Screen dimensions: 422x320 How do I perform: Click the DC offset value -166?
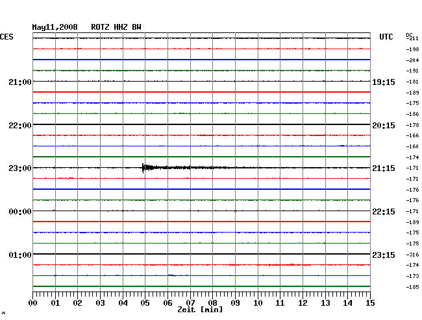(412, 135)
